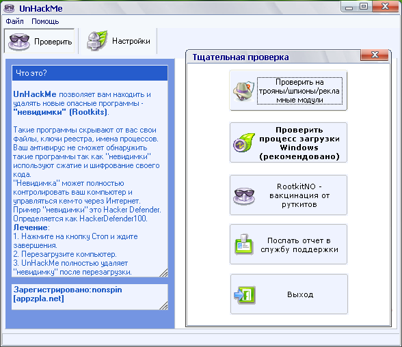
Task: Open the Настройки toolbar button
Action: point(118,41)
